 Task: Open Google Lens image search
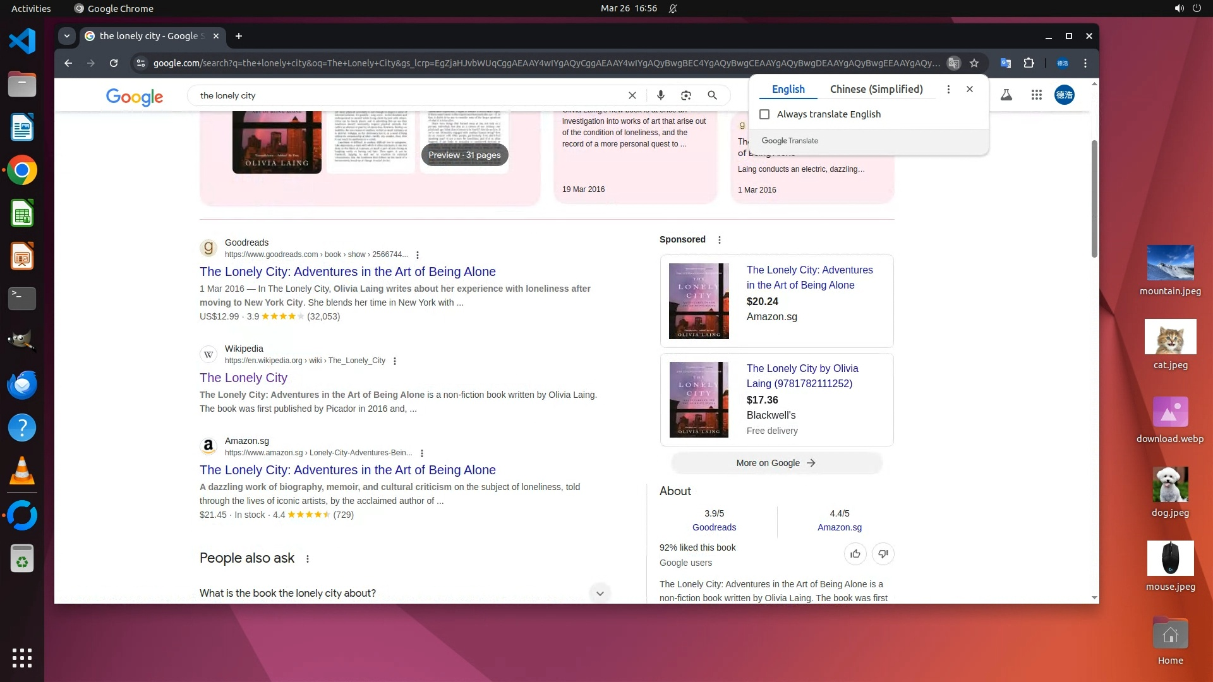point(686,95)
